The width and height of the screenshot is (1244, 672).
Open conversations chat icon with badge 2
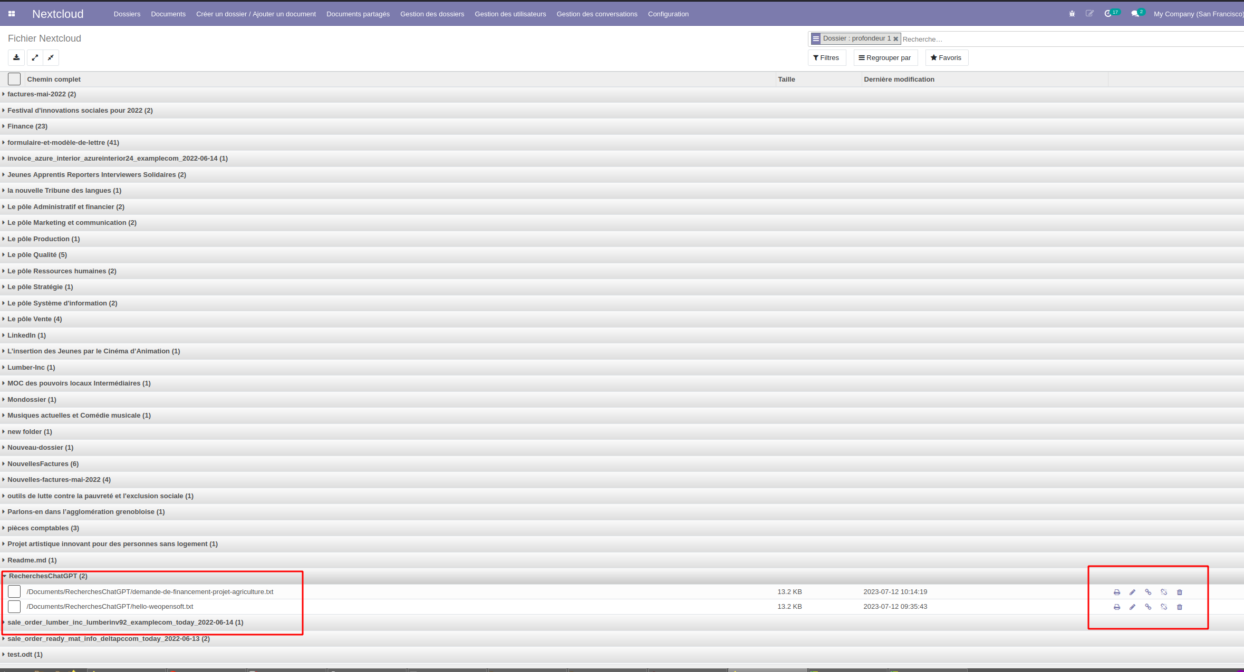point(1138,13)
